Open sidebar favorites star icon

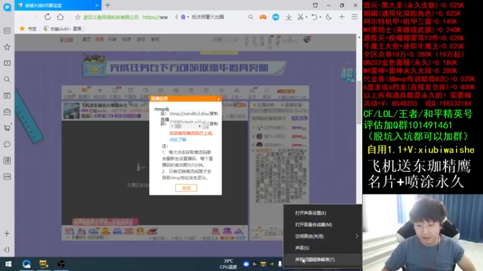(7, 47)
